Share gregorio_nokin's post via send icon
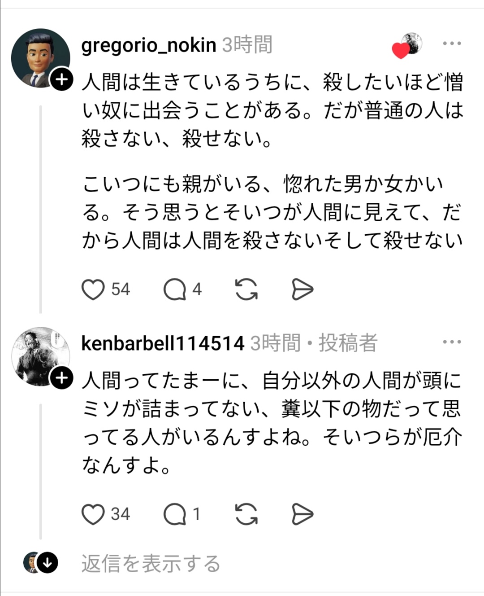 tap(302, 289)
